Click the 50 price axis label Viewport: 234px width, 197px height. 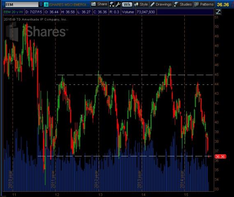[217, 27]
